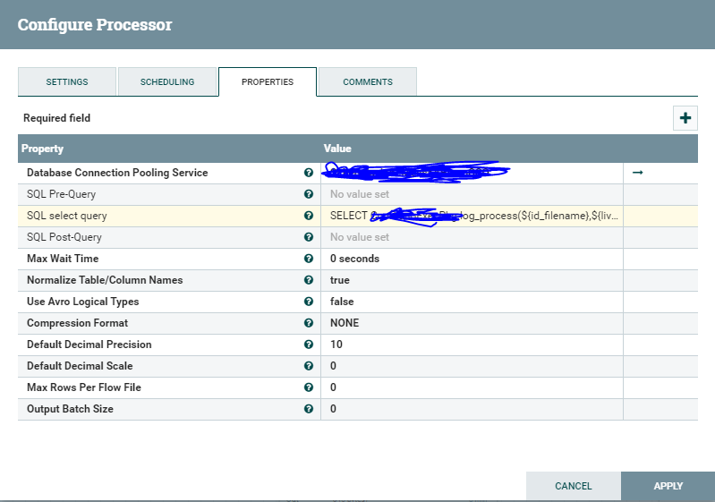Show help for Max Wait Time

pyautogui.click(x=309, y=259)
